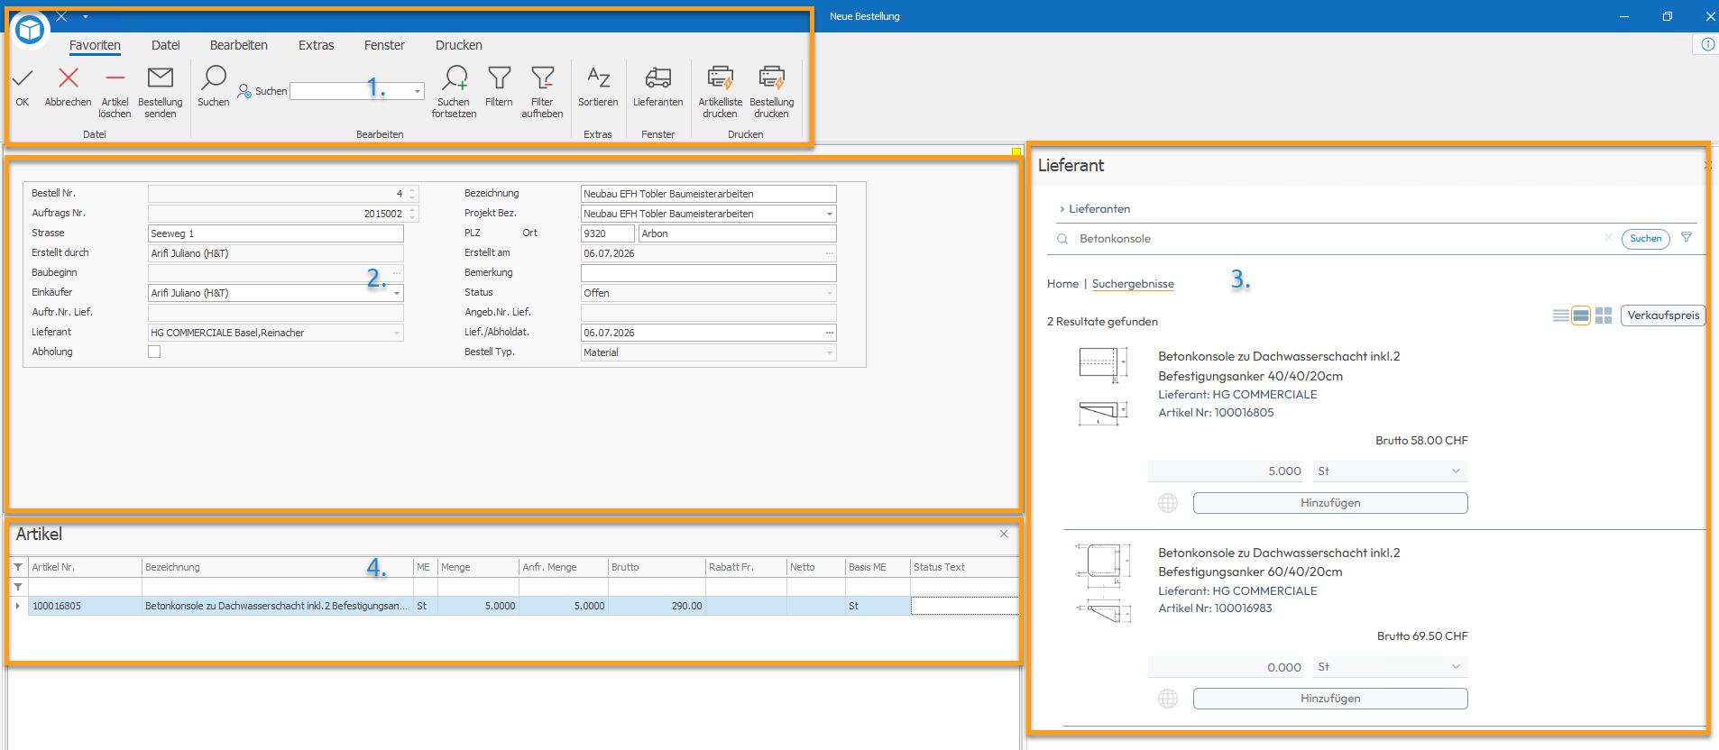Clear the Betonkonsole search text
1719x750 pixels.
point(1608,238)
